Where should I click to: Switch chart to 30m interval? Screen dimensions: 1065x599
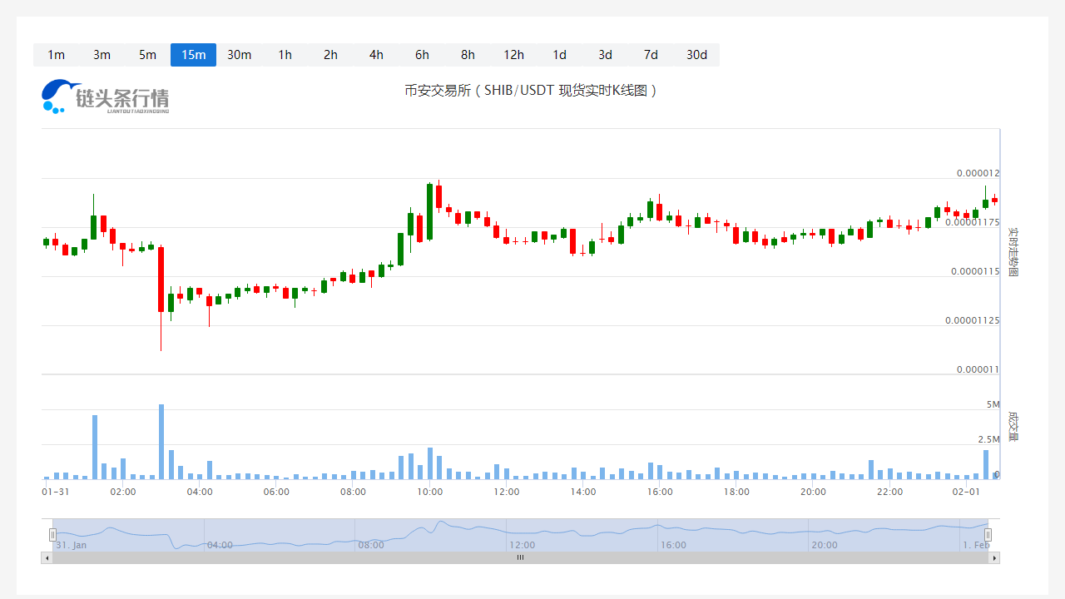(239, 55)
